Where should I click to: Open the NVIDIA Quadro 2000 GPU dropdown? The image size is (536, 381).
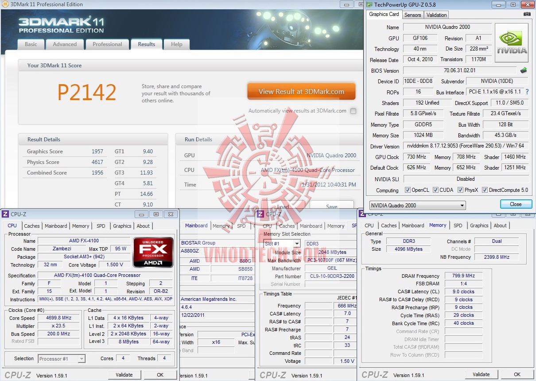pos(417,205)
